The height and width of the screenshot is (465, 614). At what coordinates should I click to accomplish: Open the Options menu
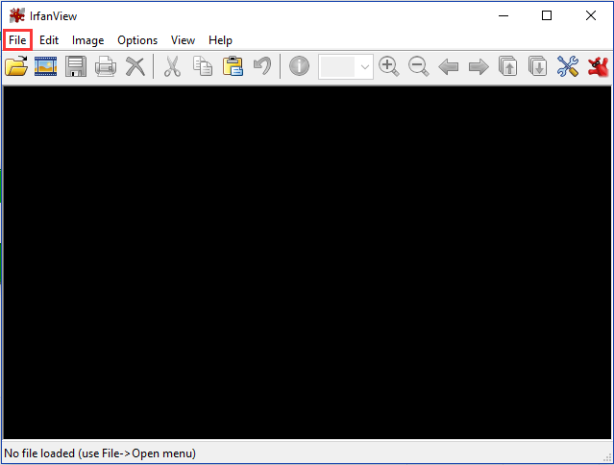point(137,40)
